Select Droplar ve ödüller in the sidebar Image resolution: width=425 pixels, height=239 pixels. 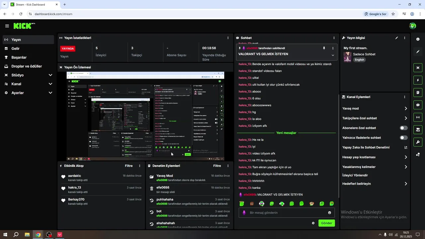point(28,66)
